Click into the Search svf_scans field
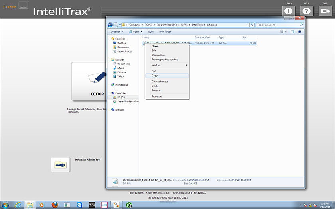335x209 pixels. click(x=280, y=25)
